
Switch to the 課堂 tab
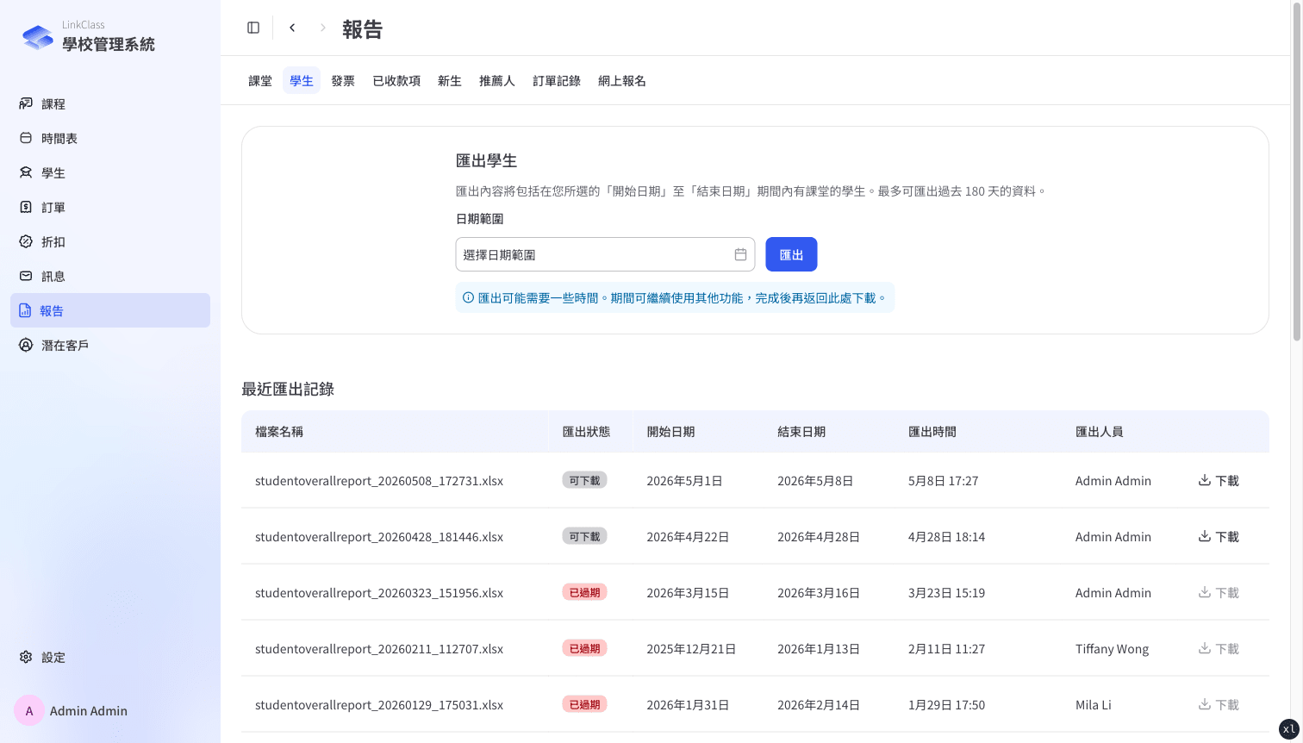260,80
